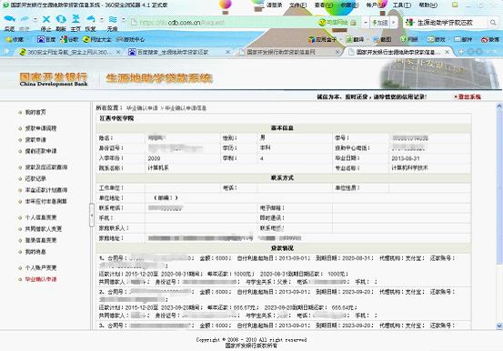Open dropdown arrow next to Incognito button
The width and height of the screenshot is (503, 351).
tap(123, 19)
